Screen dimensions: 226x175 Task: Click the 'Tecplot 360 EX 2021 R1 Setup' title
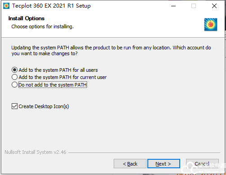point(51,6)
